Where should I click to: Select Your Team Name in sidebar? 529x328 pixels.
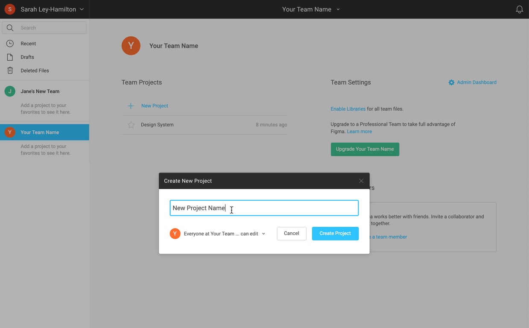click(40, 132)
